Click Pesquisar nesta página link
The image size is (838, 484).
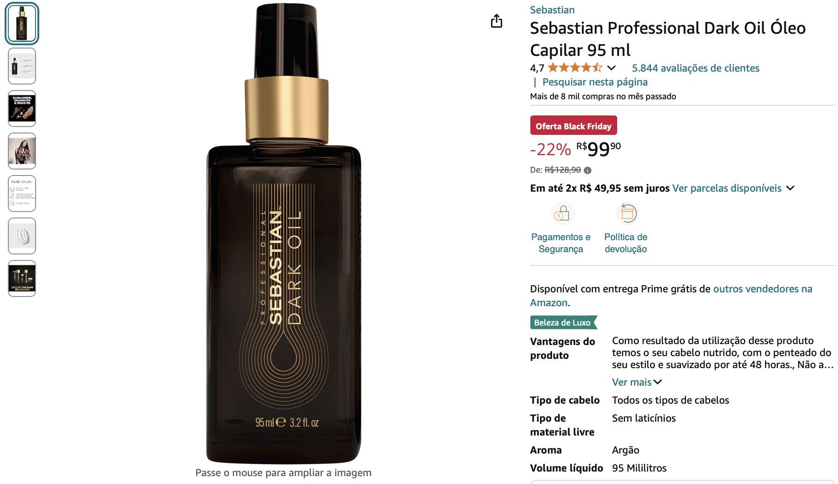595,82
